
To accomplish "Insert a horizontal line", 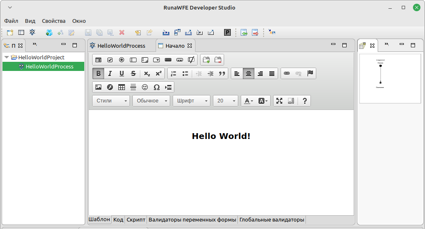I will coord(133,87).
